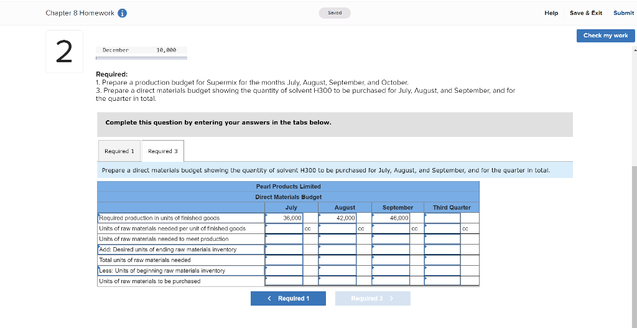637x328 pixels.
Task: Switch to the Required 3 tab
Action: (x=163, y=151)
